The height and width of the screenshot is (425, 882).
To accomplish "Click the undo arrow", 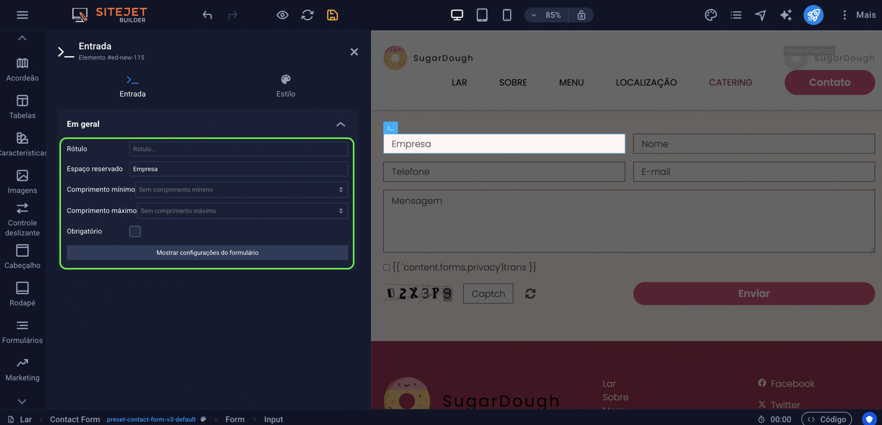I will [x=207, y=15].
